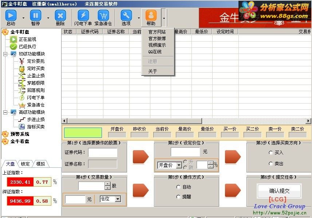Choose the 跌 radio option
The image size is (312, 218).
(185, 168)
